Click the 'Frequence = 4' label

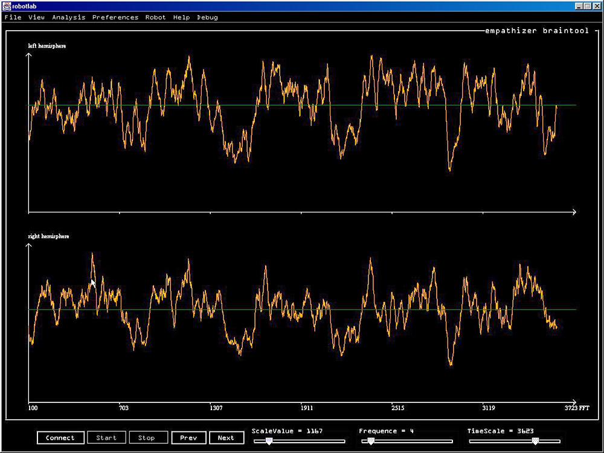(x=387, y=431)
